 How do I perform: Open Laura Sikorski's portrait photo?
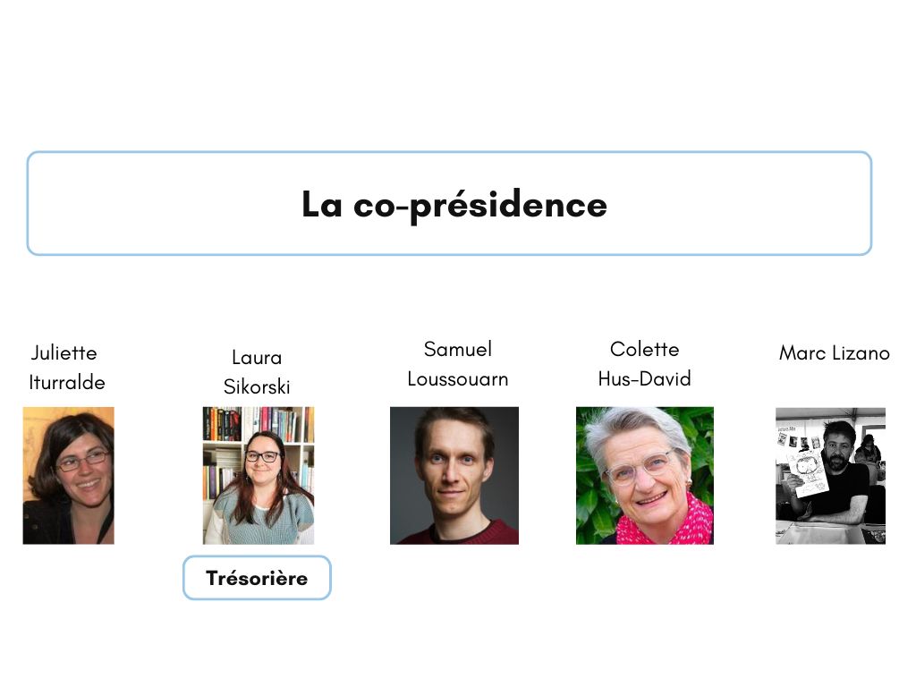[x=259, y=476]
